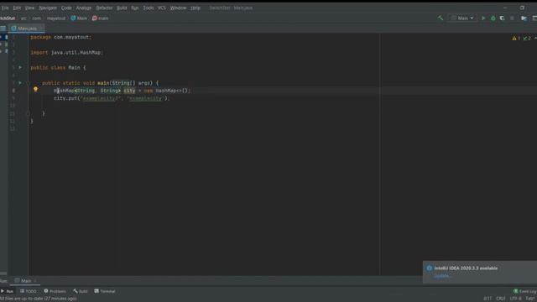Open the Terminal tool window
The height and width of the screenshot is (302, 537).
click(x=105, y=291)
